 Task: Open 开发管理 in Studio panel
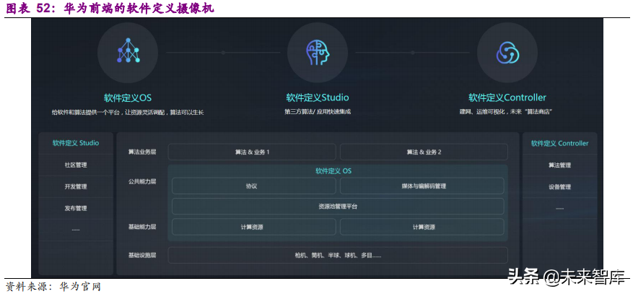click(76, 187)
